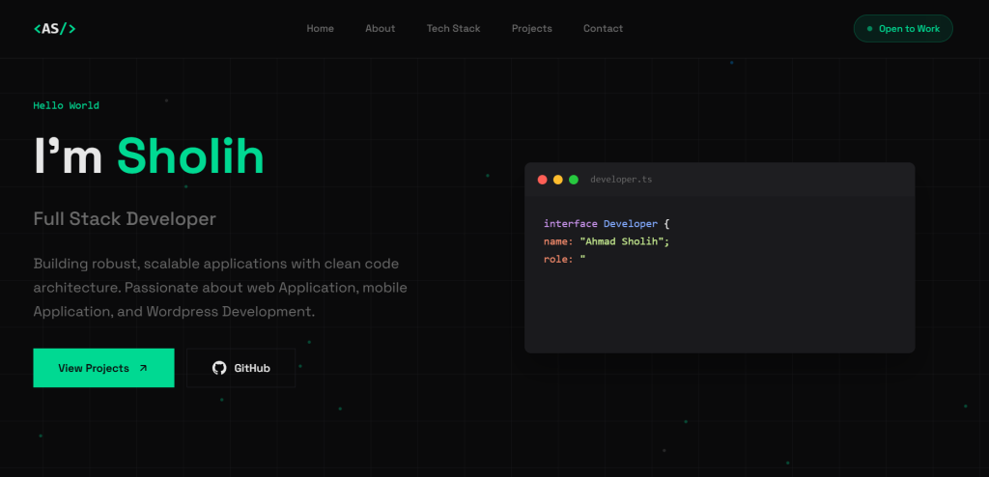Viewport: 989px width, 477px height.
Task: Click the <AS/> site logo
Action: (54, 29)
